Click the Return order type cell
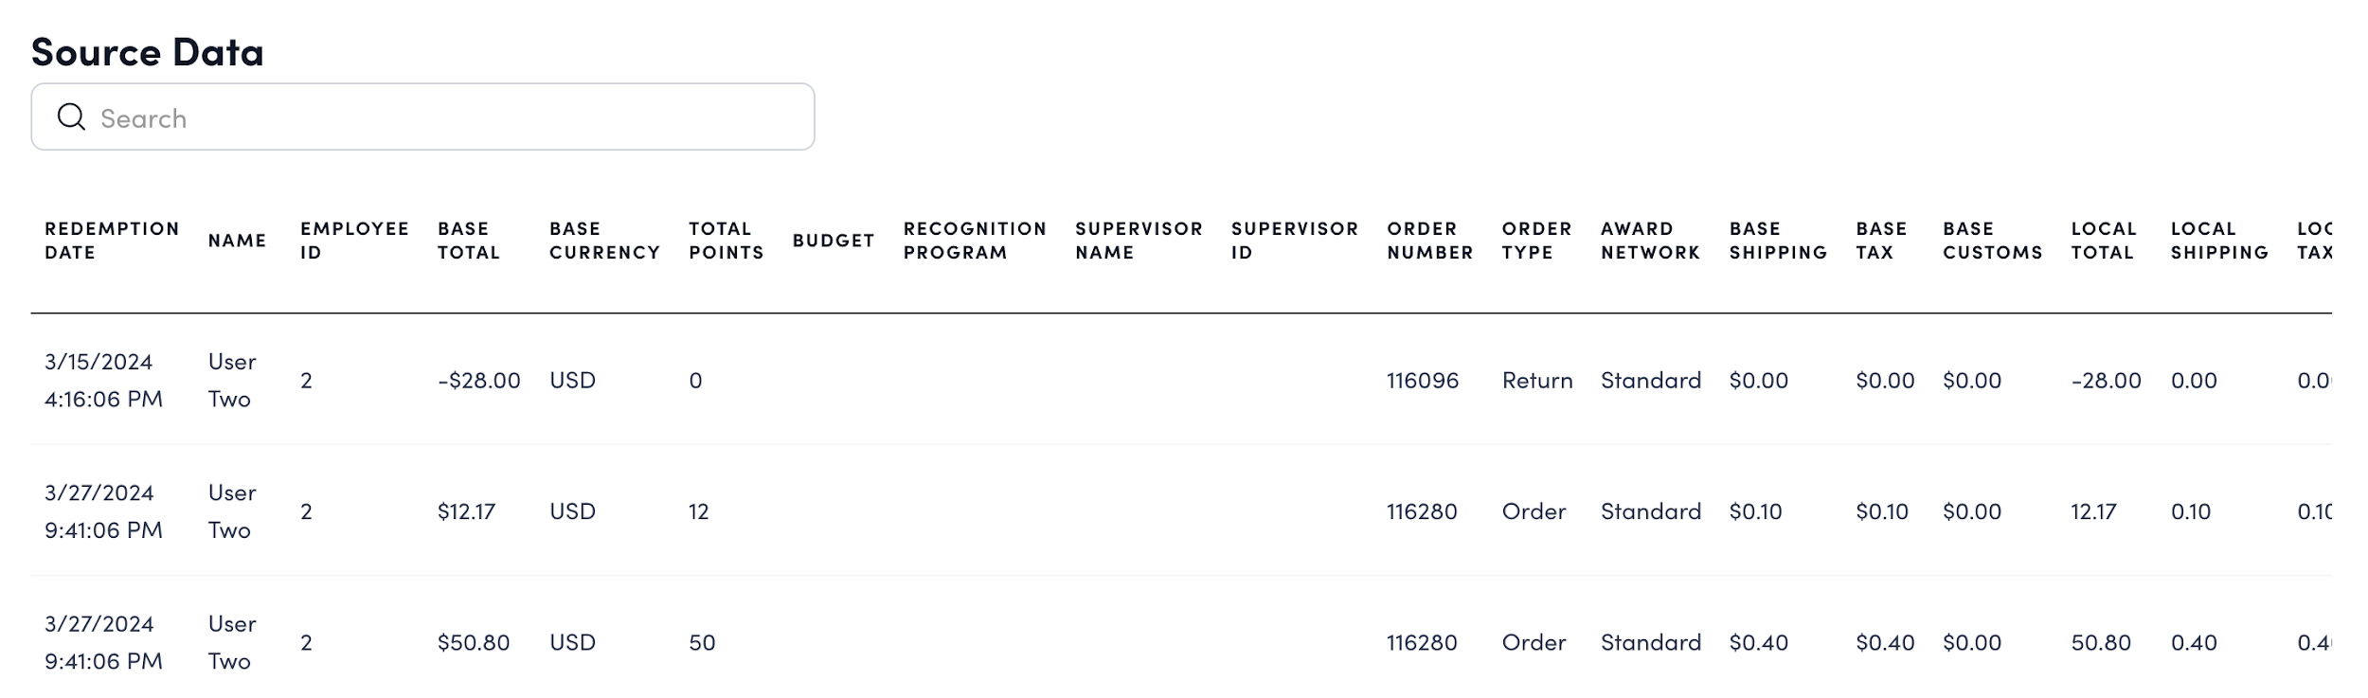This screenshot has width=2368, height=698. pyautogui.click(x=1536, y=381)
